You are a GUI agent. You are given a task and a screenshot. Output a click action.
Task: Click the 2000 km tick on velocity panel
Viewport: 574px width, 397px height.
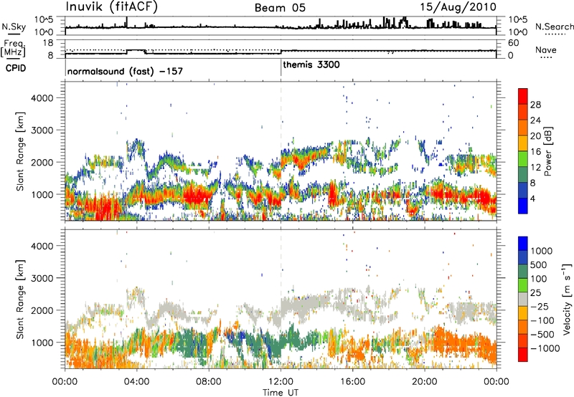pyautogui.click(x=42, y=310)
